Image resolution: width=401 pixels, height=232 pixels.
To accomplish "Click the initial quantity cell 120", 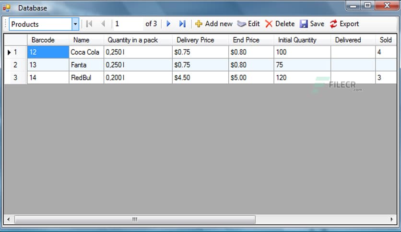I will click(x=302, y=78).
